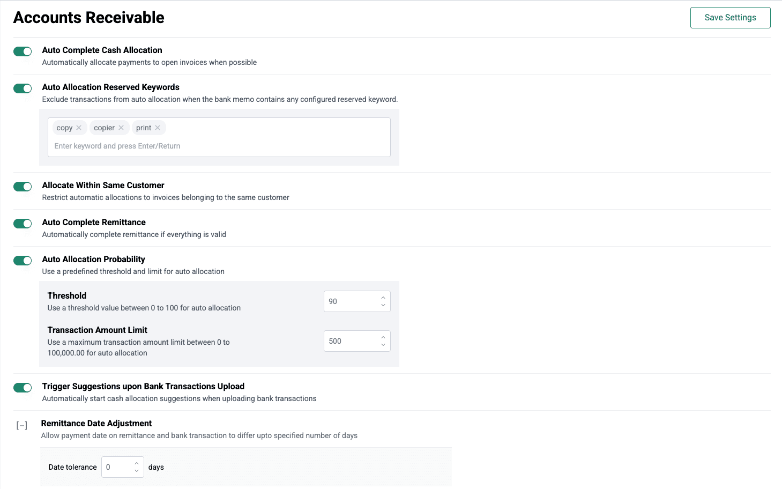Screen dimensions: 782x489
Task: Remove the 'print' keyword tag
Action: pyautogui.click(x=158, y=128)
